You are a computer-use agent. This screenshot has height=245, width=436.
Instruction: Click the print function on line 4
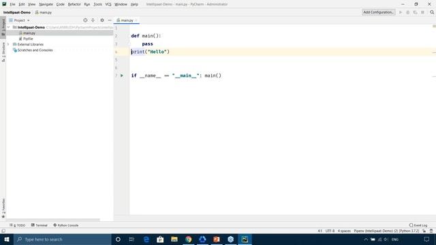pos(138,52)
